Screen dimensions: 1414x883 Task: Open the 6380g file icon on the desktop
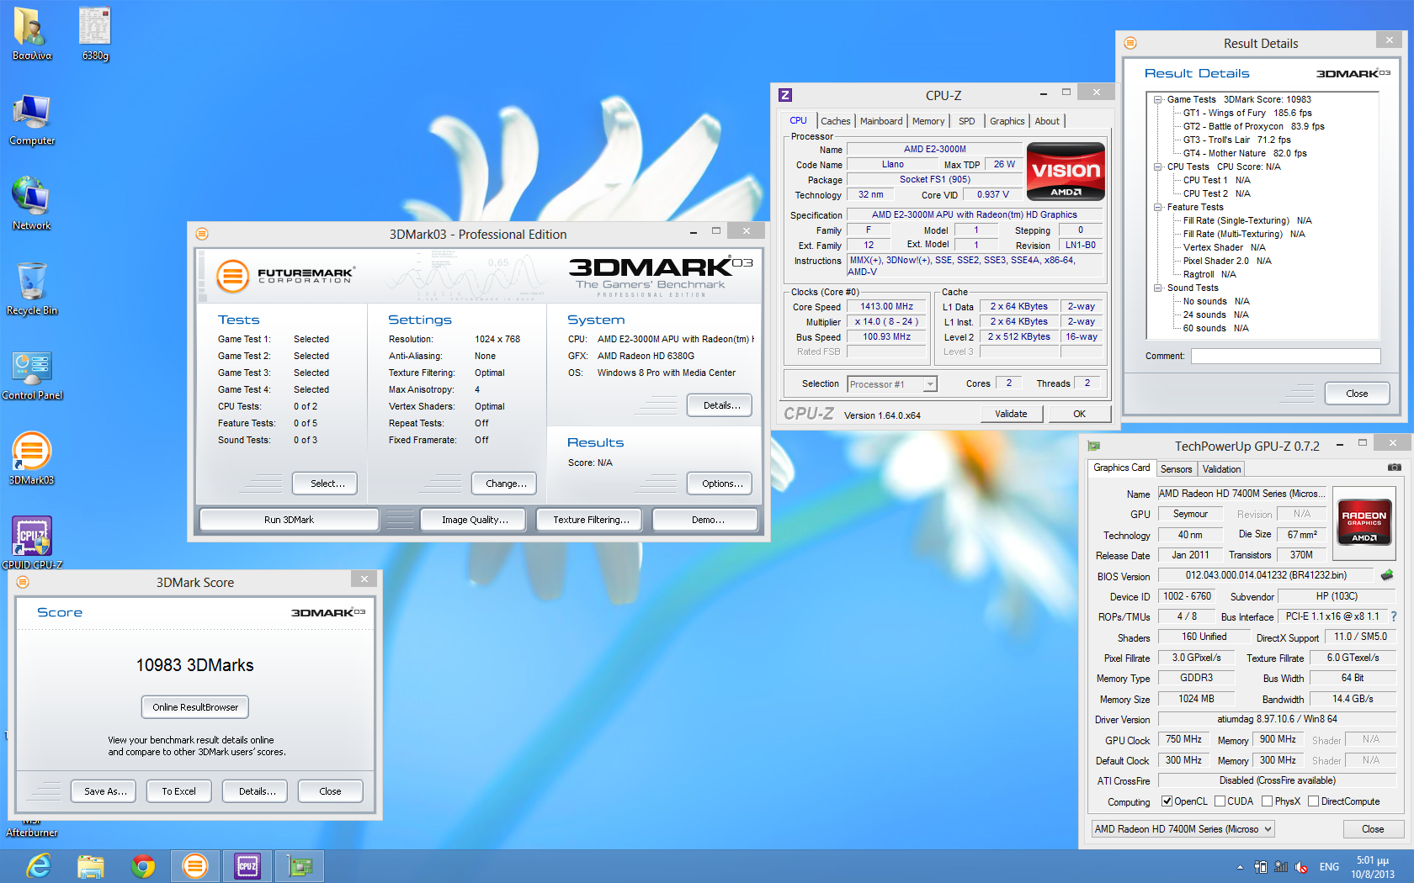point(95,34)
